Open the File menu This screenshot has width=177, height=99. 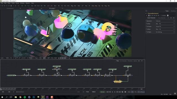[x=2, y=3]
